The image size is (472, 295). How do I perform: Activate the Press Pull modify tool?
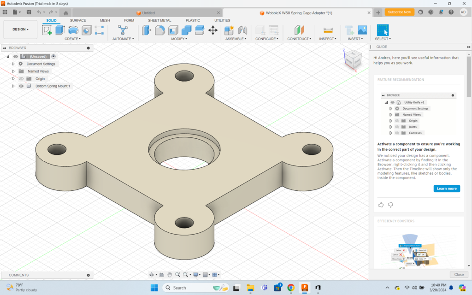[x=146, y=29]
